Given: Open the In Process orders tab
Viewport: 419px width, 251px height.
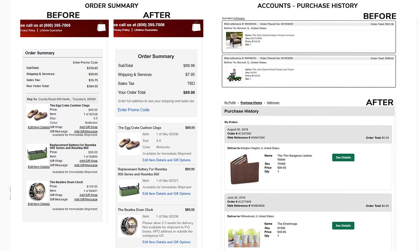Looking at the screenshot, I should tap(239, 19).
